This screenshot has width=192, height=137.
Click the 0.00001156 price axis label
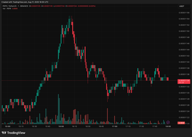pos(184,13)
